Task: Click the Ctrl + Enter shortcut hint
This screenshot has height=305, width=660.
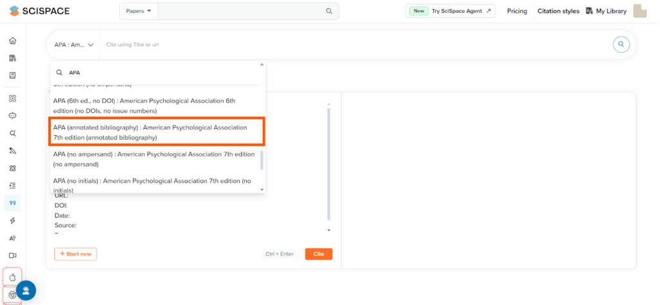Action: coord(280,254)
